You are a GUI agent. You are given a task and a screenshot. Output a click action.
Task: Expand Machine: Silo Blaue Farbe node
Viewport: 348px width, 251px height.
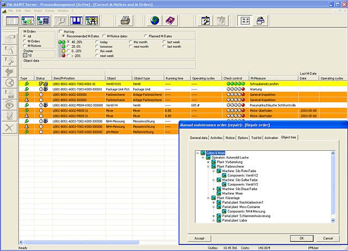[x=213, y=188]
